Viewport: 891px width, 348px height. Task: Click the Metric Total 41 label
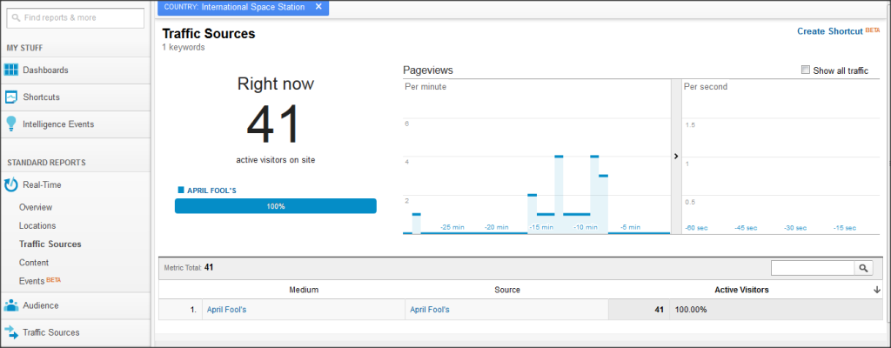[x=188, y=267]
